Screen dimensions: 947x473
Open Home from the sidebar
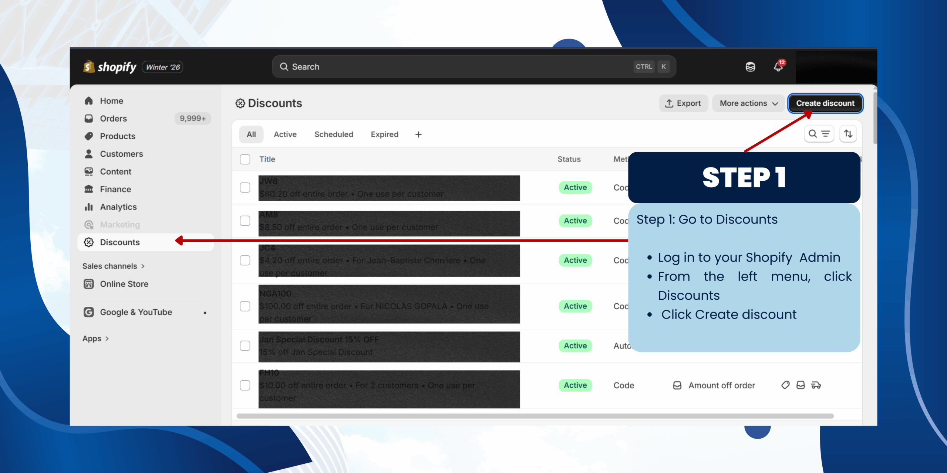point(111,101)
